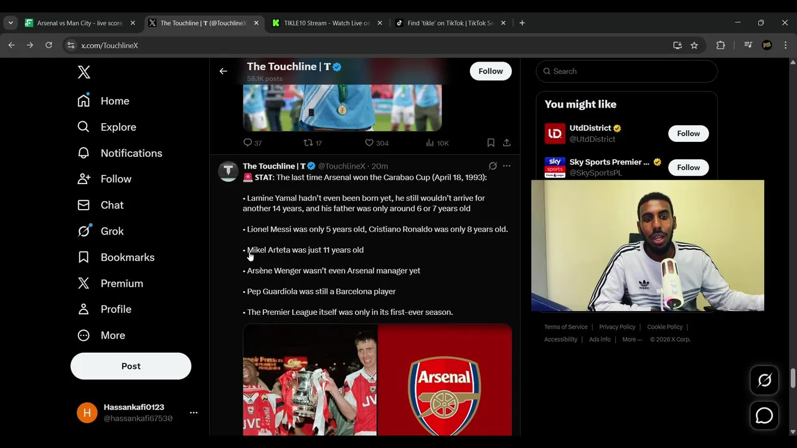Open the floating Grok button
The width and height of the screenshot is (797, 448).
(x=764, y=380)
